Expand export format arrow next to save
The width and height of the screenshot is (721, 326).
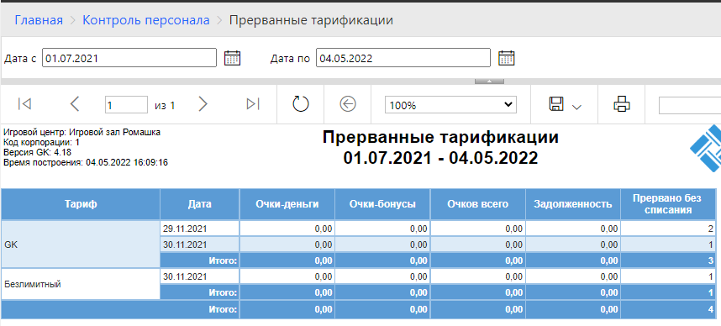[x=576, y=107]
